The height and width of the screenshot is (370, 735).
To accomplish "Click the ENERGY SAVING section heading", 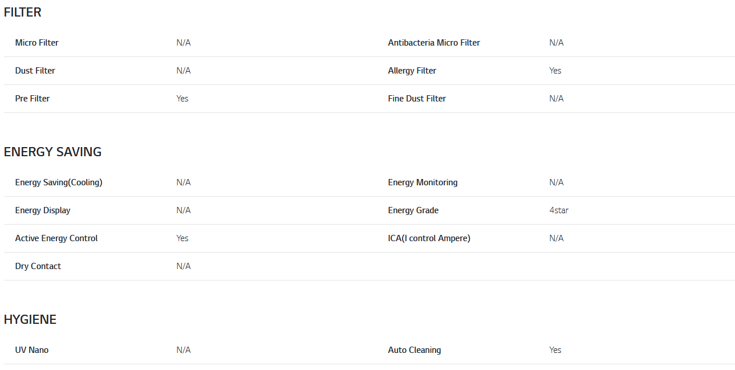I will tap(52, 152).
